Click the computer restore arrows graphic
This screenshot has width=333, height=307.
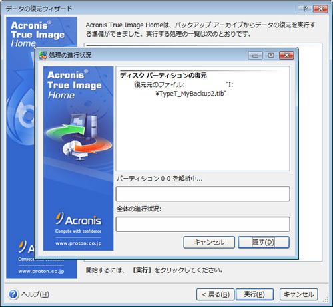[x=79, y=137]
